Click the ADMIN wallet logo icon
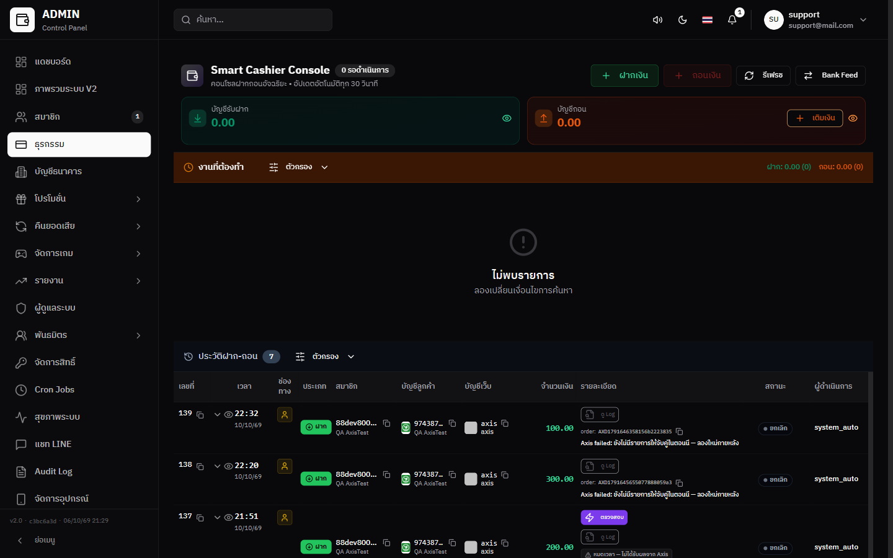893x558 pixels. (x=22, y=20)
